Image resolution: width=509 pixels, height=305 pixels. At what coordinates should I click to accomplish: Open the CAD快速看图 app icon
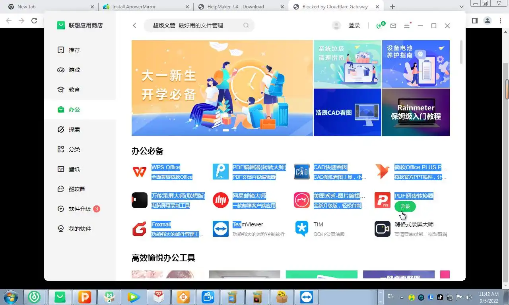[302, 172]
